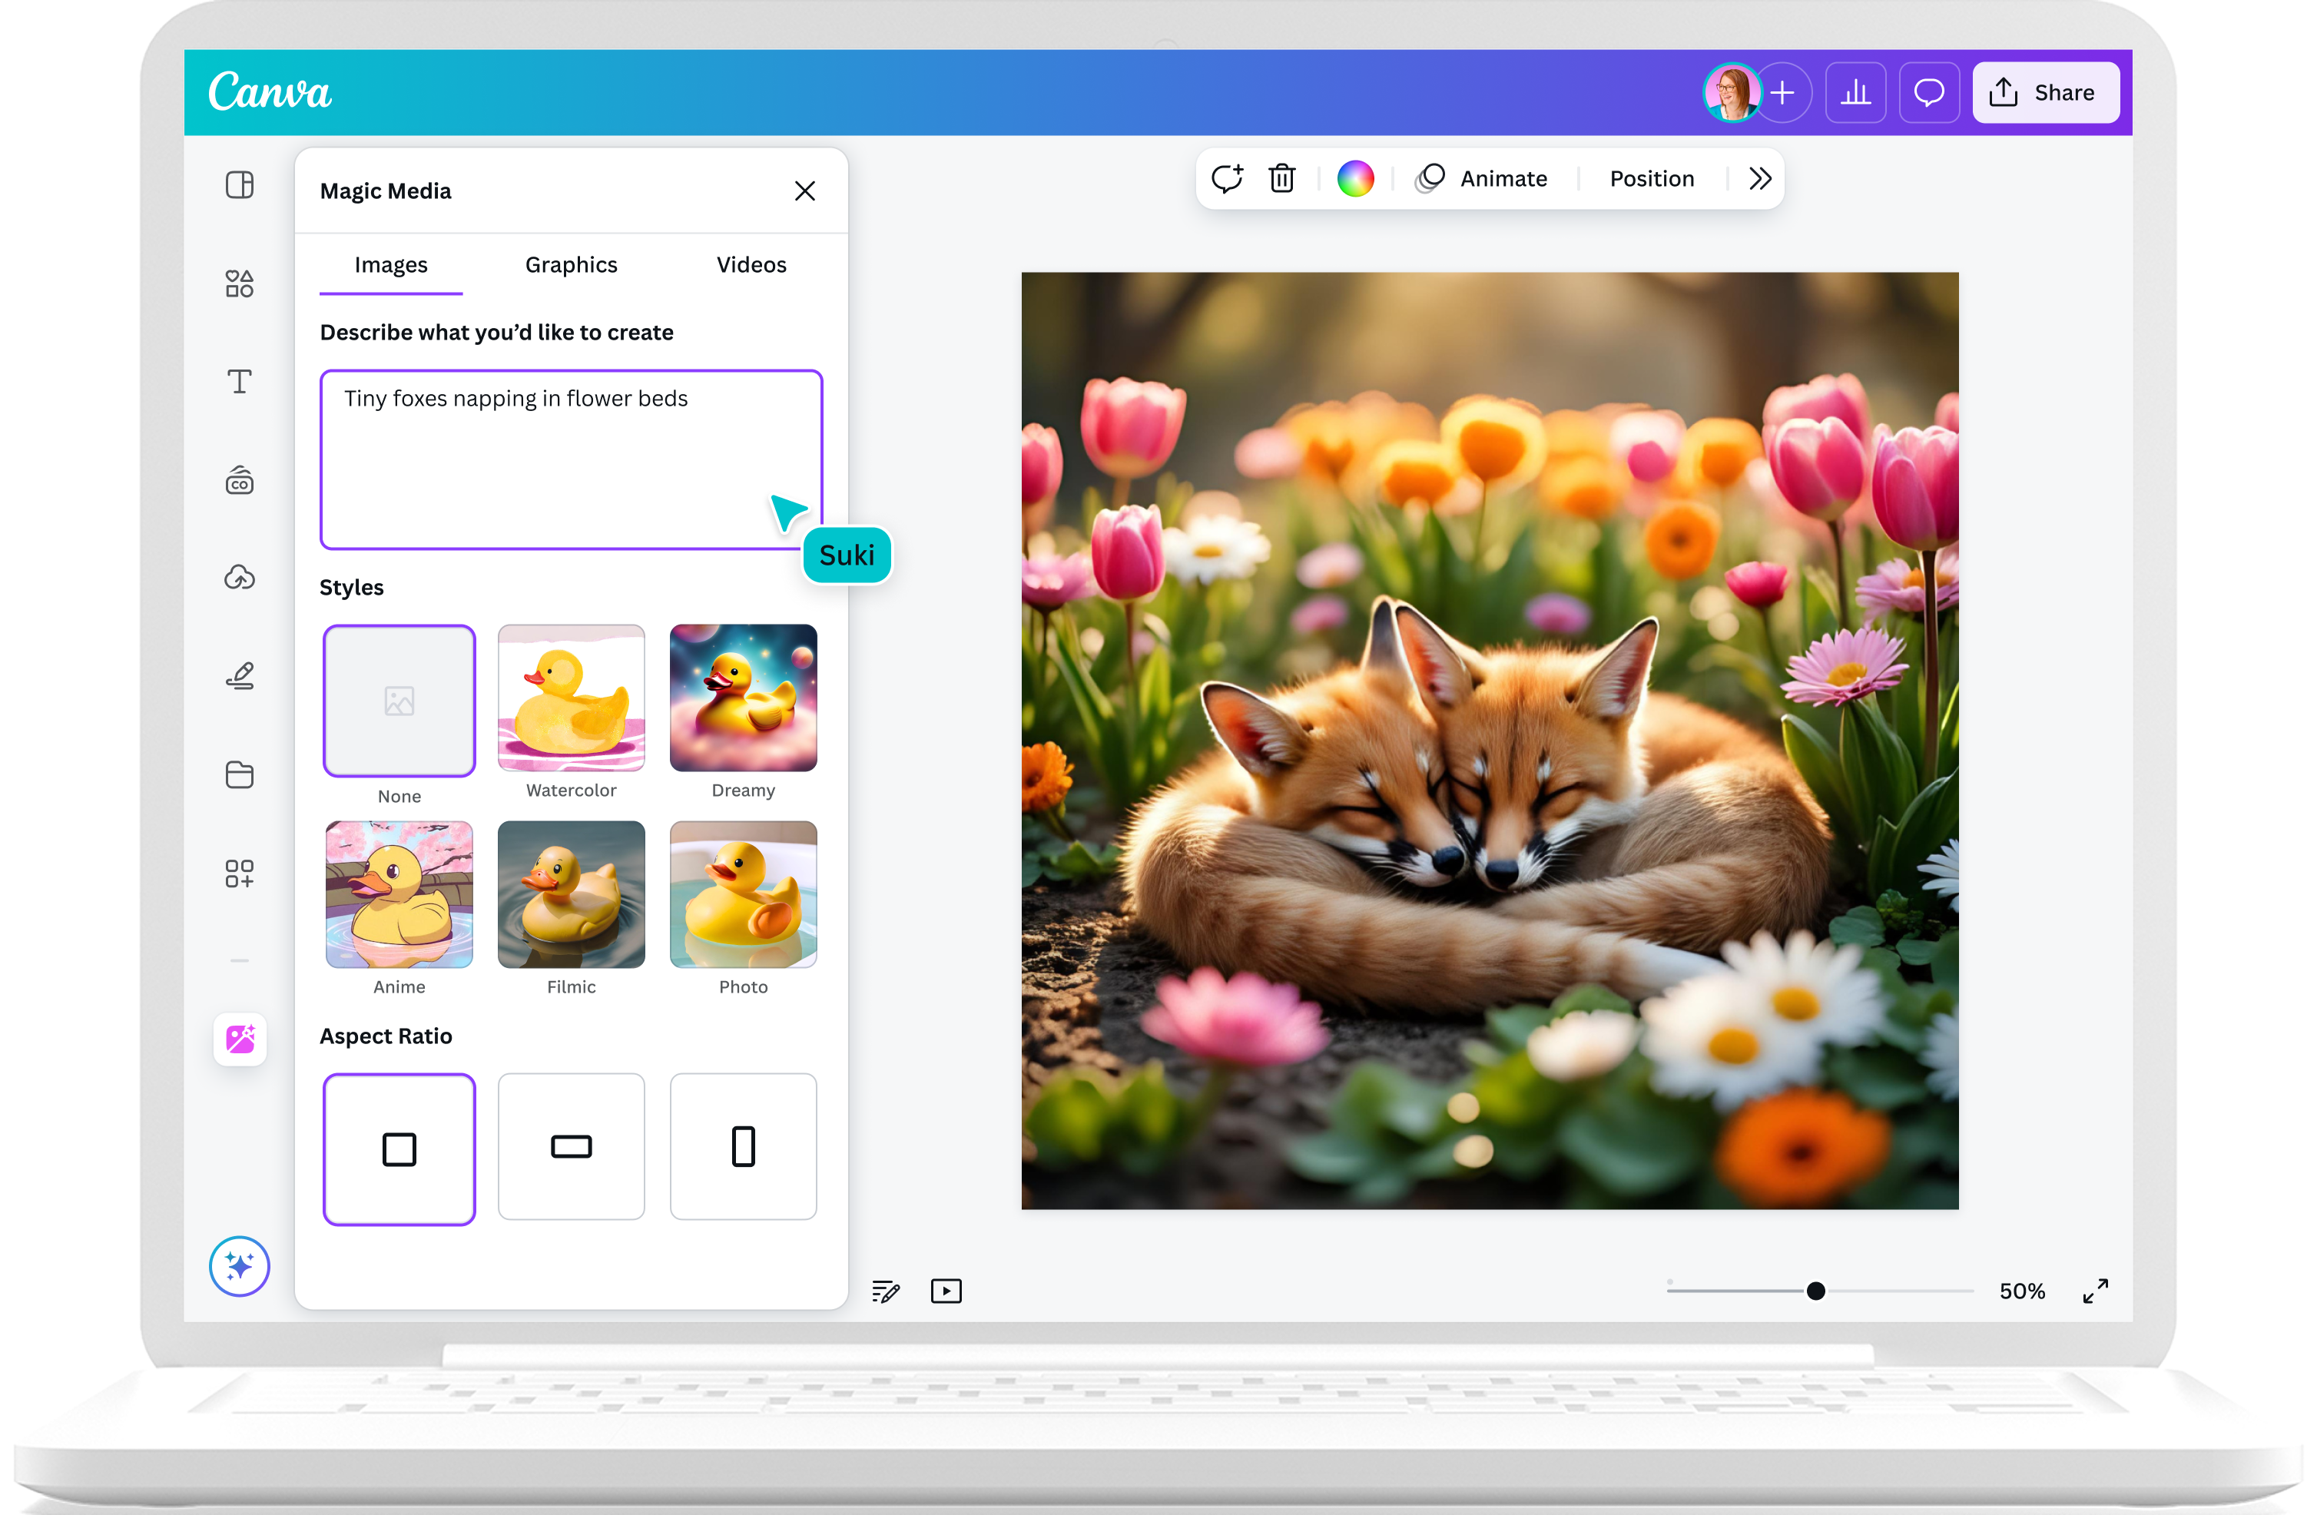Click the zoom slider handle
The image size is (2317, 1515).
pos(1815,1291)
